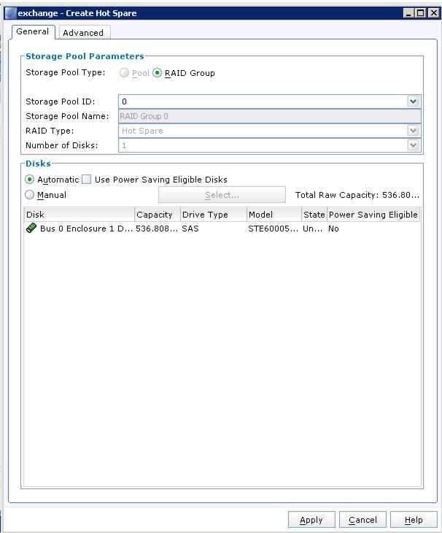Screen dimensions: 442x533
Task: Open the Number of Disks dropdown
Action: pyautogui.click(x=413, y=145)
